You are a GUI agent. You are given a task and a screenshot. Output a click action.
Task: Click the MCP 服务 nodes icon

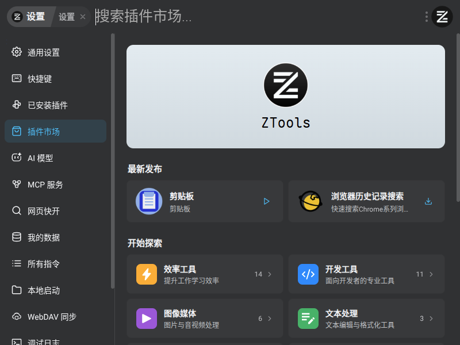[17, 184]
